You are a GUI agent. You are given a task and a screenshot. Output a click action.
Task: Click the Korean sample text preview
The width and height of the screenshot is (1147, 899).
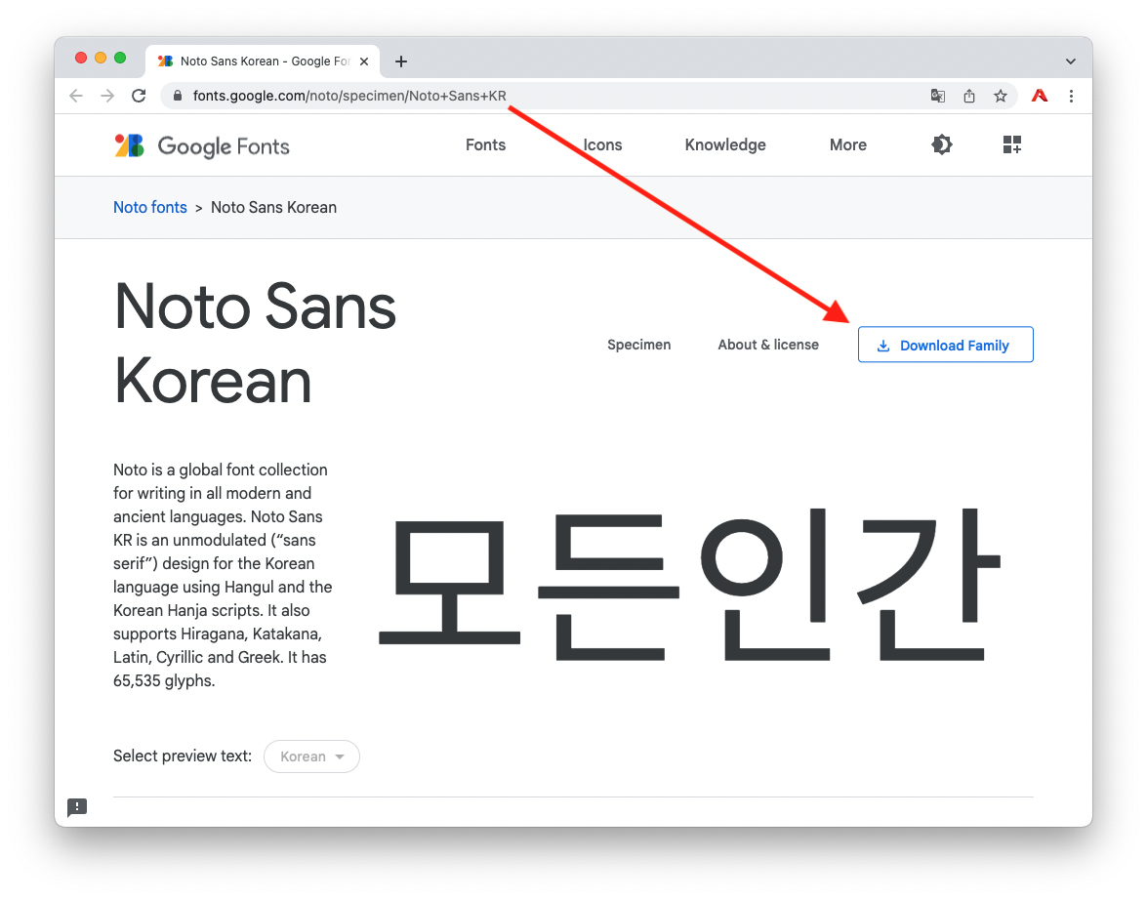click(x=689, y=585)
